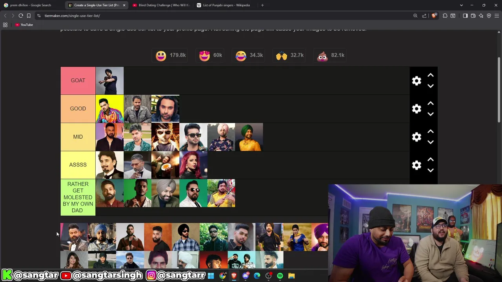The width and height of the screenshot is (502, 282).
Task: Open the extensions puzzle icon
Action: 445,16
